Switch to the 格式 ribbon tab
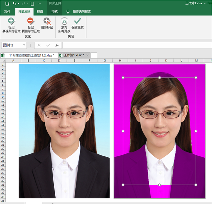 tap(55, 11)
